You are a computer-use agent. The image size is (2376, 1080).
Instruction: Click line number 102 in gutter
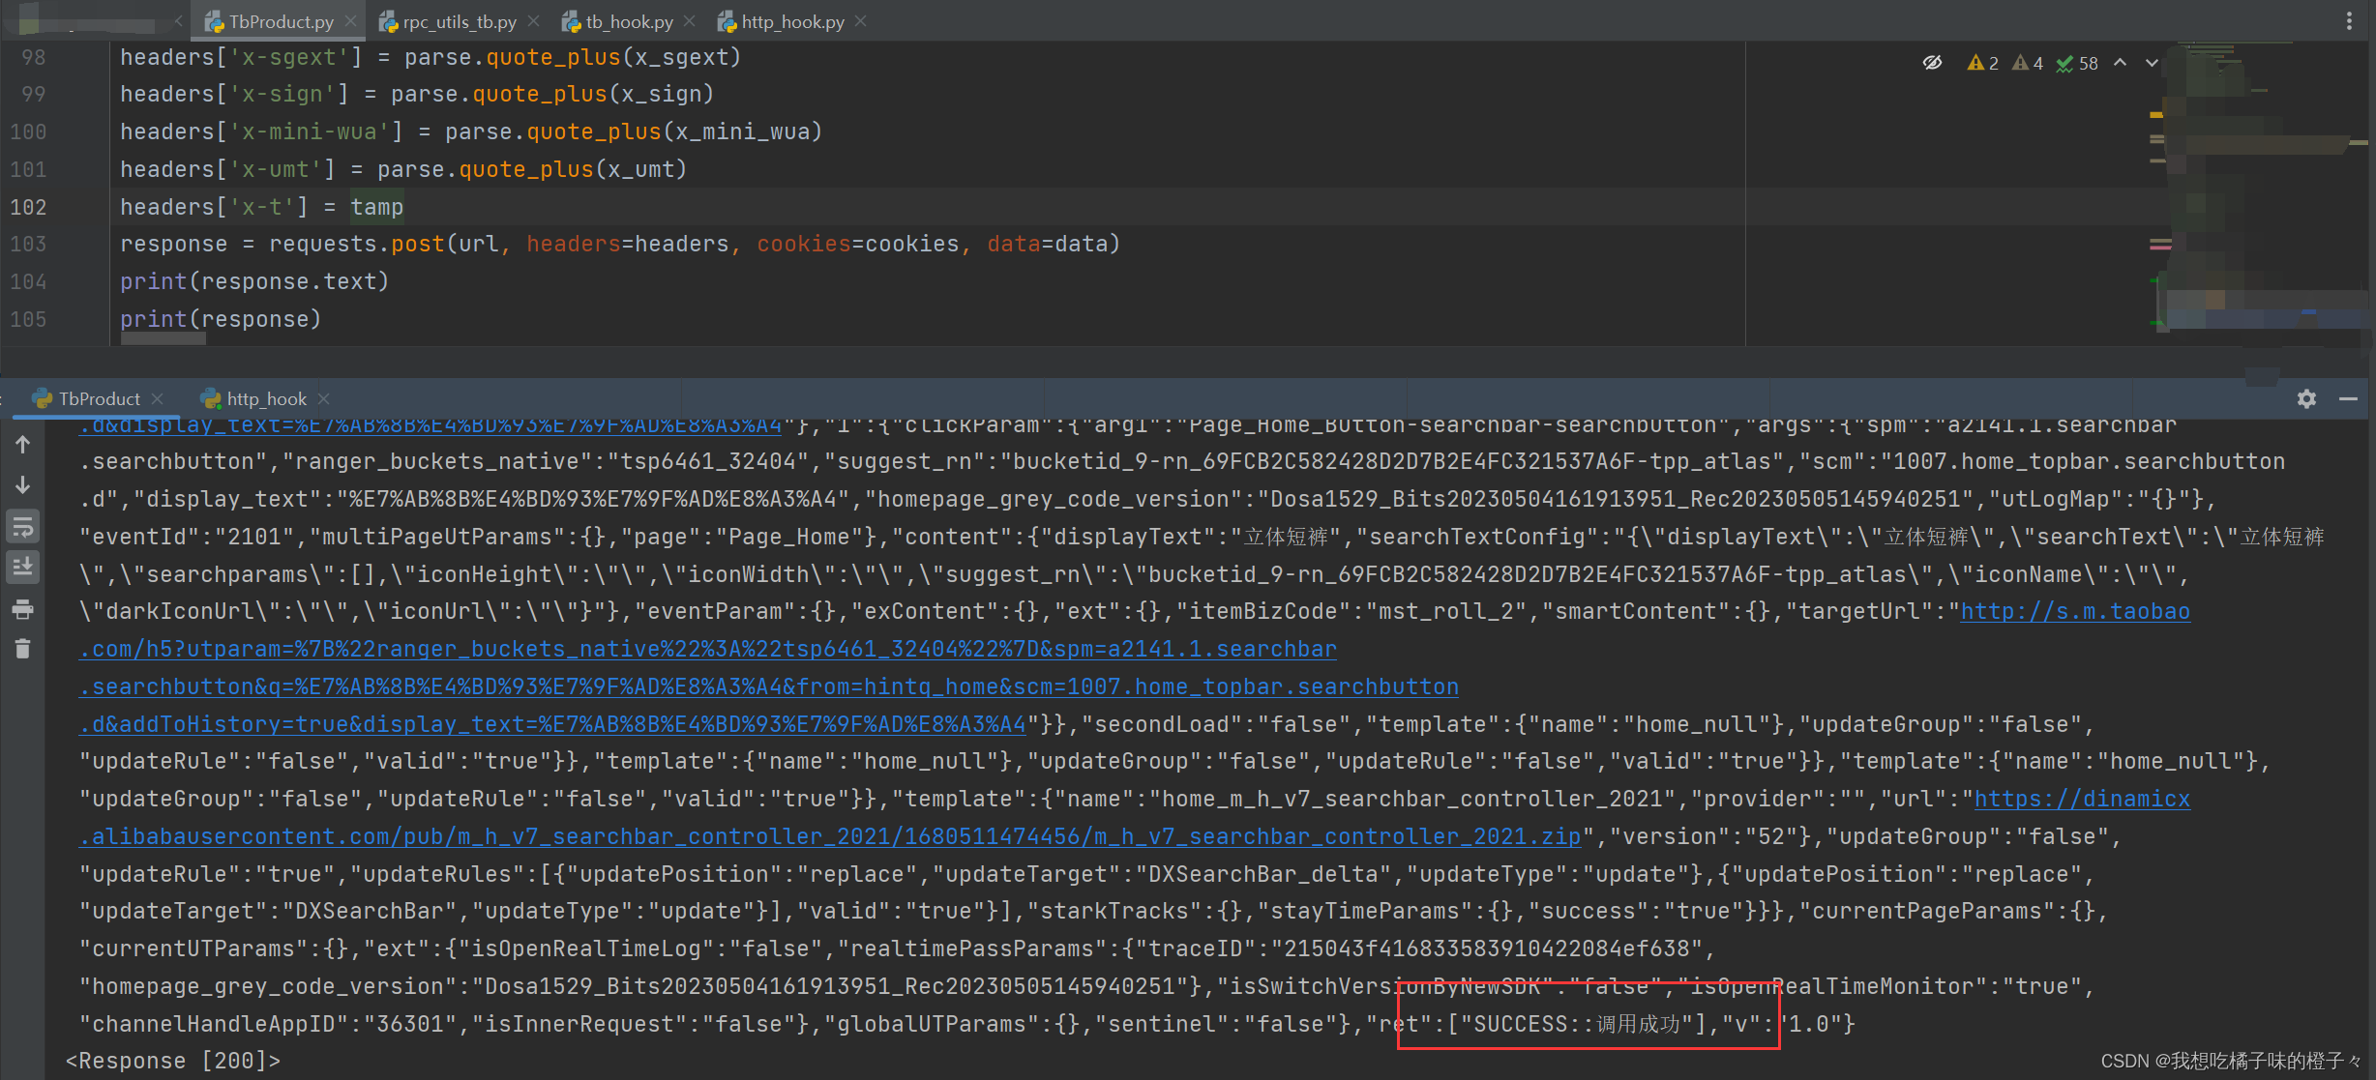(29, 207)
